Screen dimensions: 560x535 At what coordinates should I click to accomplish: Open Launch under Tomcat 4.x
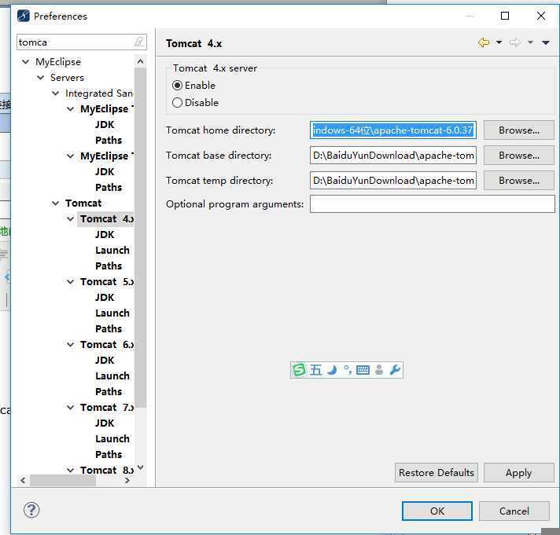112,251
